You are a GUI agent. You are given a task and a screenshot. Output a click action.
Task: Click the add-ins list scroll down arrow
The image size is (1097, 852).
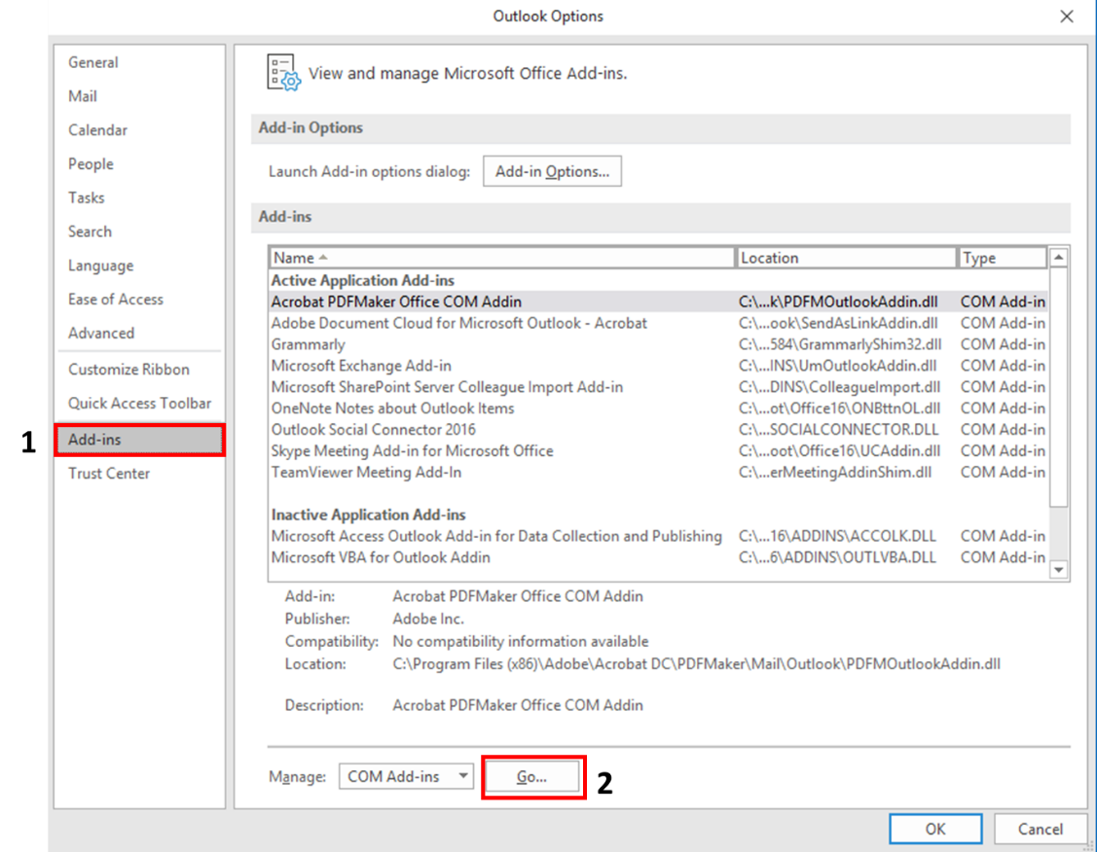pos(1058,570)
